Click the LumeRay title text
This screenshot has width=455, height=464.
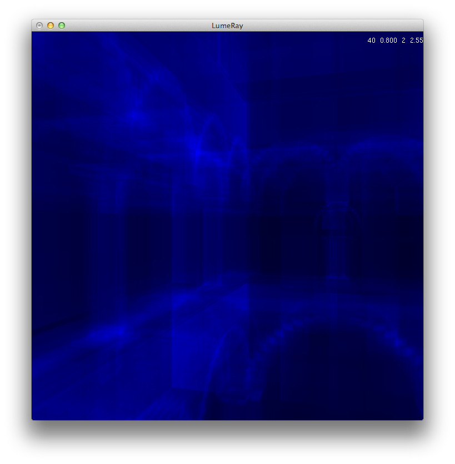click(x=227, y=26)
